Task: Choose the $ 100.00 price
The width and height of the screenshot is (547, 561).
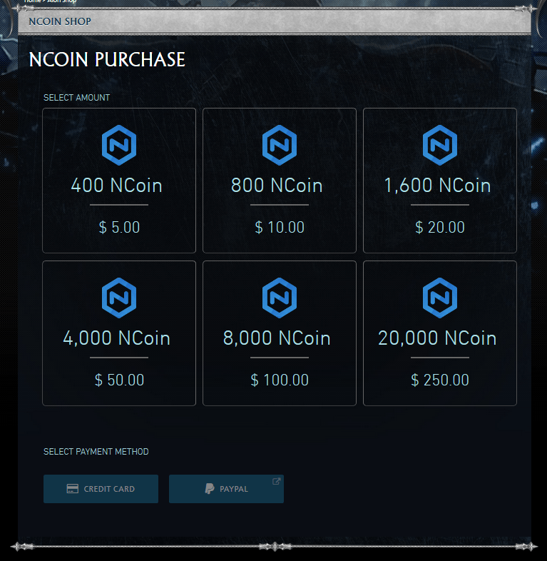Action: (280, 380)
